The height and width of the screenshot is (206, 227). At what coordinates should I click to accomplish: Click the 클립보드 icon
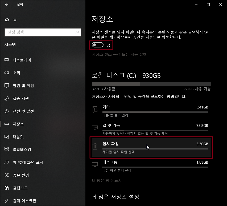[7, 188]
